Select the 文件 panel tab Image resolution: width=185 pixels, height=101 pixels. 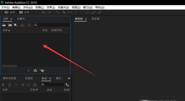(x=5, y=19)
